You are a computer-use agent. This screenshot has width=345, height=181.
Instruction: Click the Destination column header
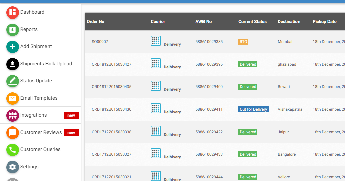point(289,22)
